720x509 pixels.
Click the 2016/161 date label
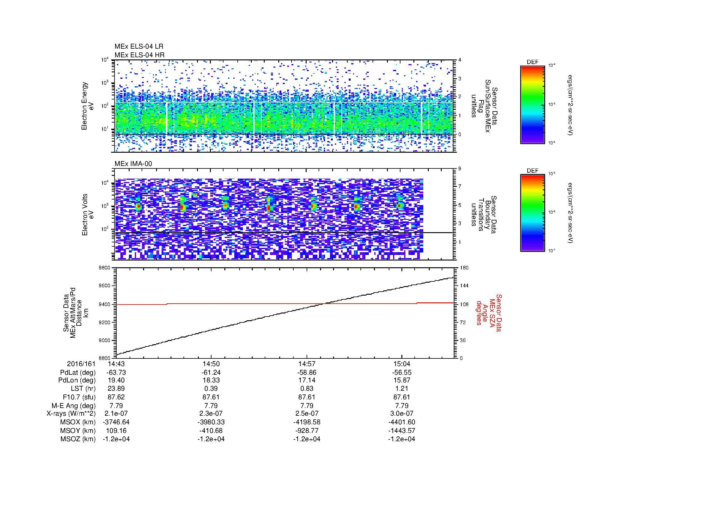point(81,364)
